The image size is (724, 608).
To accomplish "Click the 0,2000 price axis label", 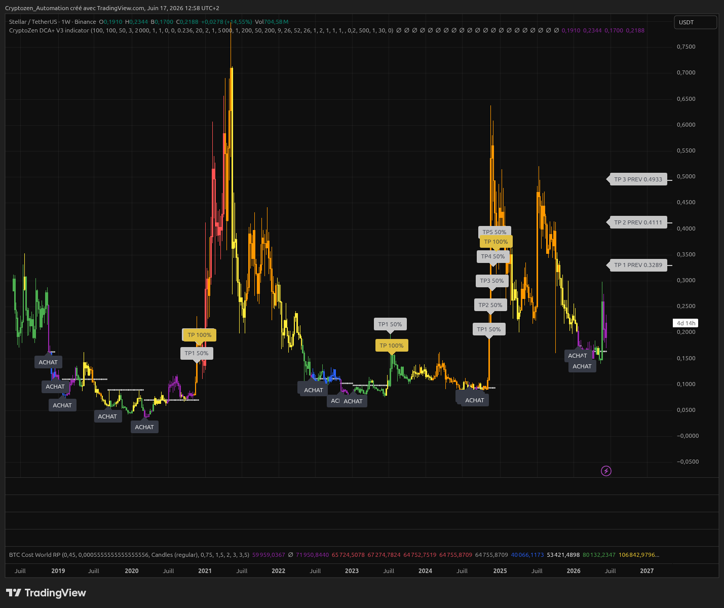I will pyautogui.click(x=686, y=332).
